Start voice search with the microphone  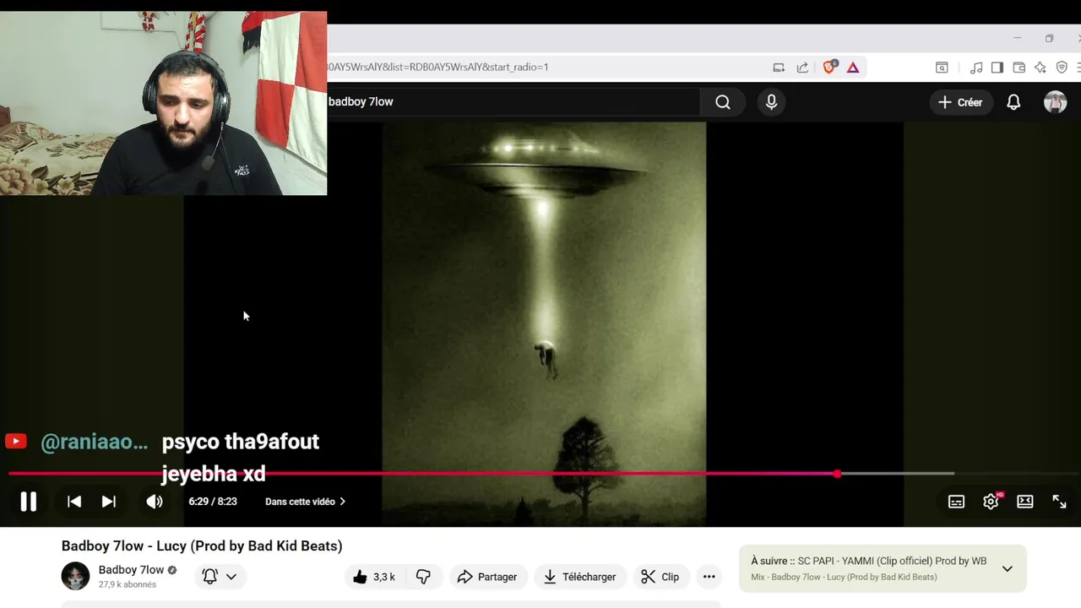(771, 102)
